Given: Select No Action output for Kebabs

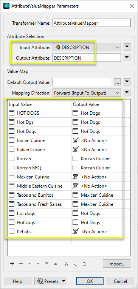Looking at the screenshot, I should [x=97, y=232].
